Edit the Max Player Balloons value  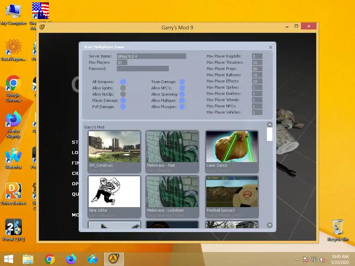click(257, 75)
